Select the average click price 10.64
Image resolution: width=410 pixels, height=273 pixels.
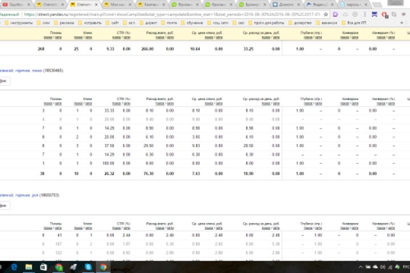(195, 49)
